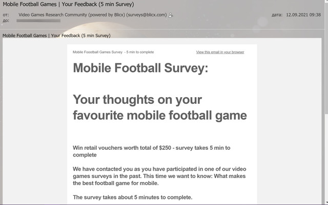Click the date value 12.09.2021 09:38
Image resolution: width=328 pixels, height=205 pixels.
point(303,15)
